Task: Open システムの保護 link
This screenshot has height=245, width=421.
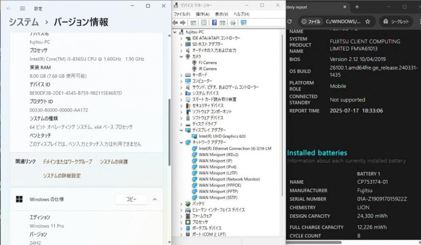Action: coord(114,162)
